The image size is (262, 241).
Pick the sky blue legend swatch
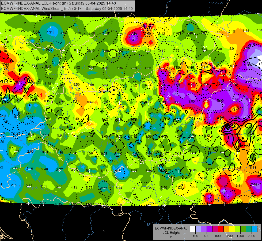point(255,229)
